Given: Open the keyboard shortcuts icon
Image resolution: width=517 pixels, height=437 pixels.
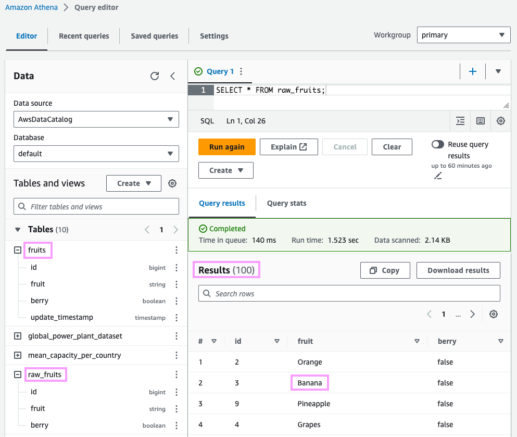Looking at the screenshot, I should (481, 121).
